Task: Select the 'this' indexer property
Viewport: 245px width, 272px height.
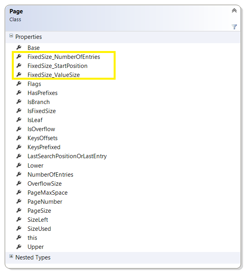Action: point(32,238)
